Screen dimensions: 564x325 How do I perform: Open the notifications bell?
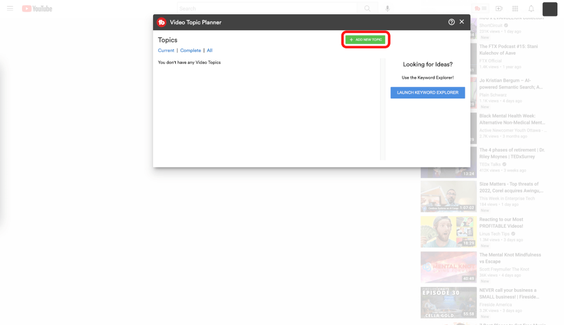(531, 9)
